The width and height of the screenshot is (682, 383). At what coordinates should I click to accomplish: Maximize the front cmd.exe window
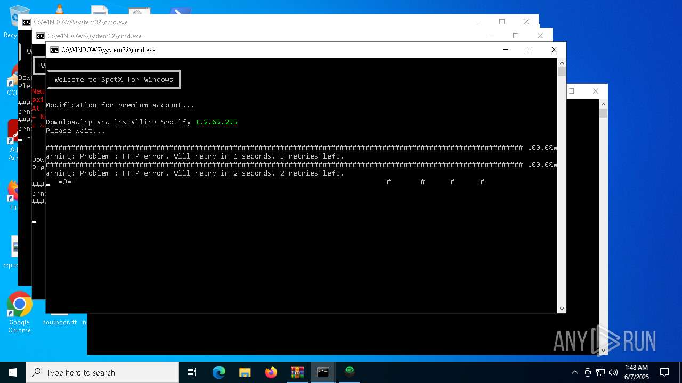[x=530, y=49]
